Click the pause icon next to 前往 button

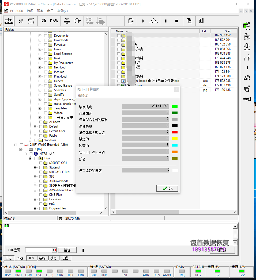[83, 250]
